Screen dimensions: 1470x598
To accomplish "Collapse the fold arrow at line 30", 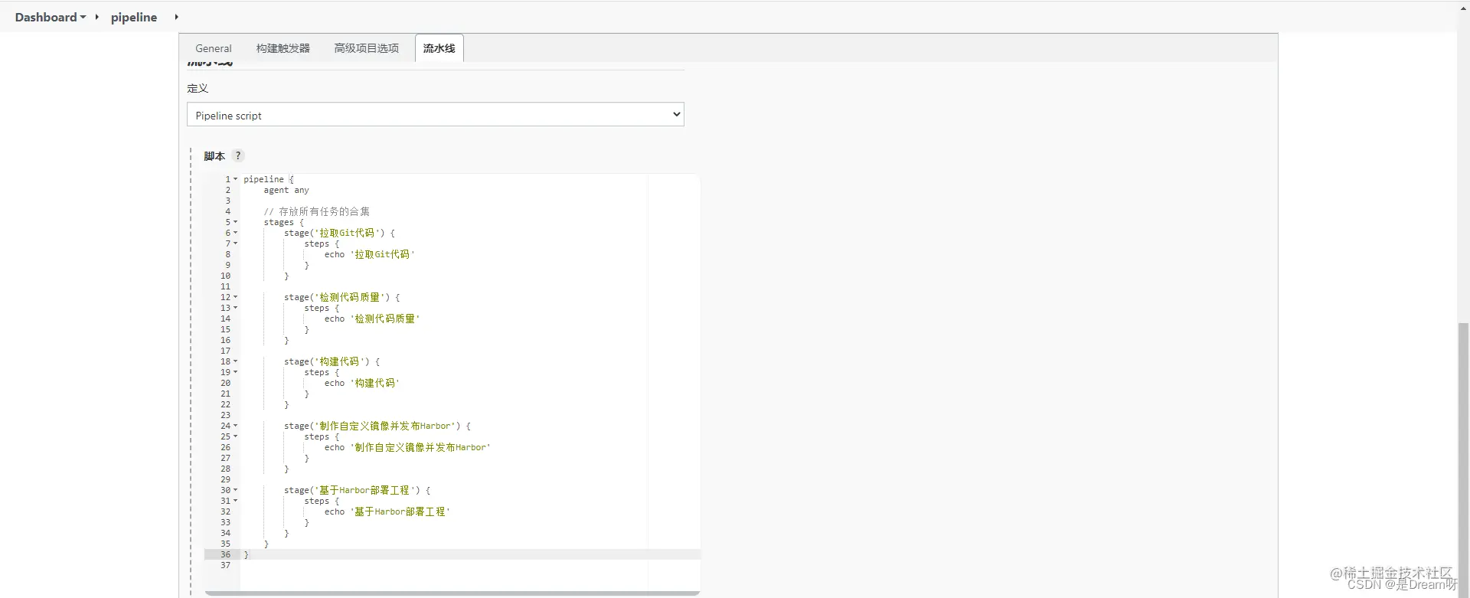I will tap(236, 490).
